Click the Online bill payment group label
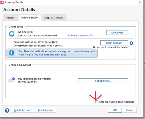This screenshot has width=145, height=119. click(x=20, y=65)
